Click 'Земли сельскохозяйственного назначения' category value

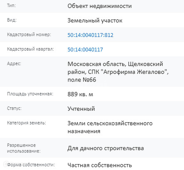110,127
